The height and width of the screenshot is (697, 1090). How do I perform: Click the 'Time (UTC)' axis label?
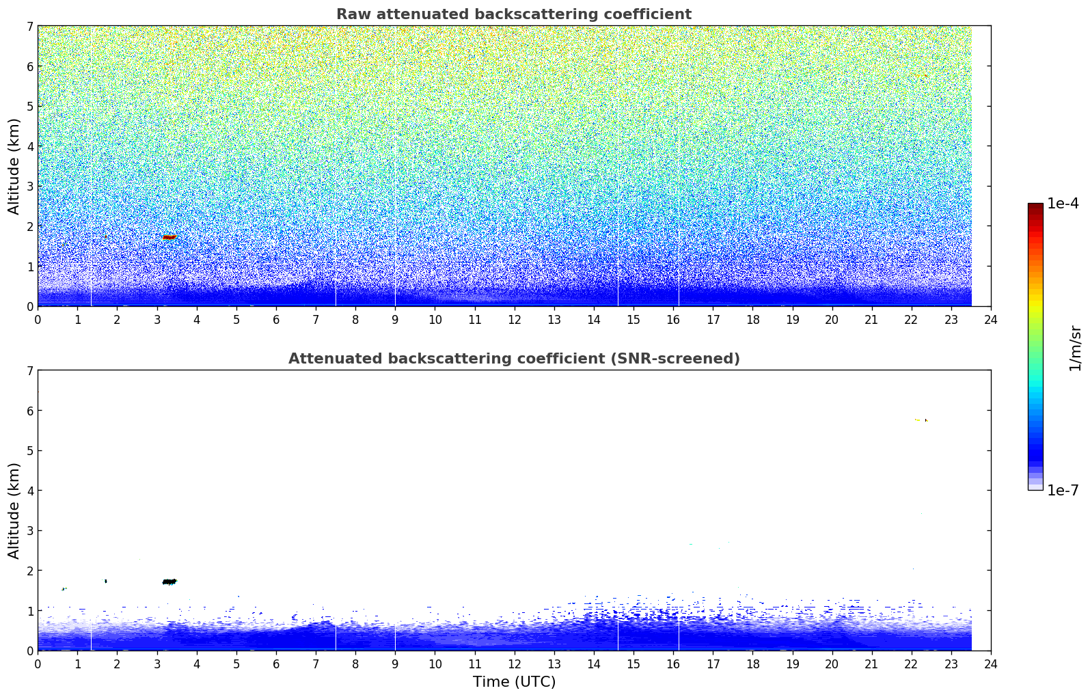(x=514, y=682)
